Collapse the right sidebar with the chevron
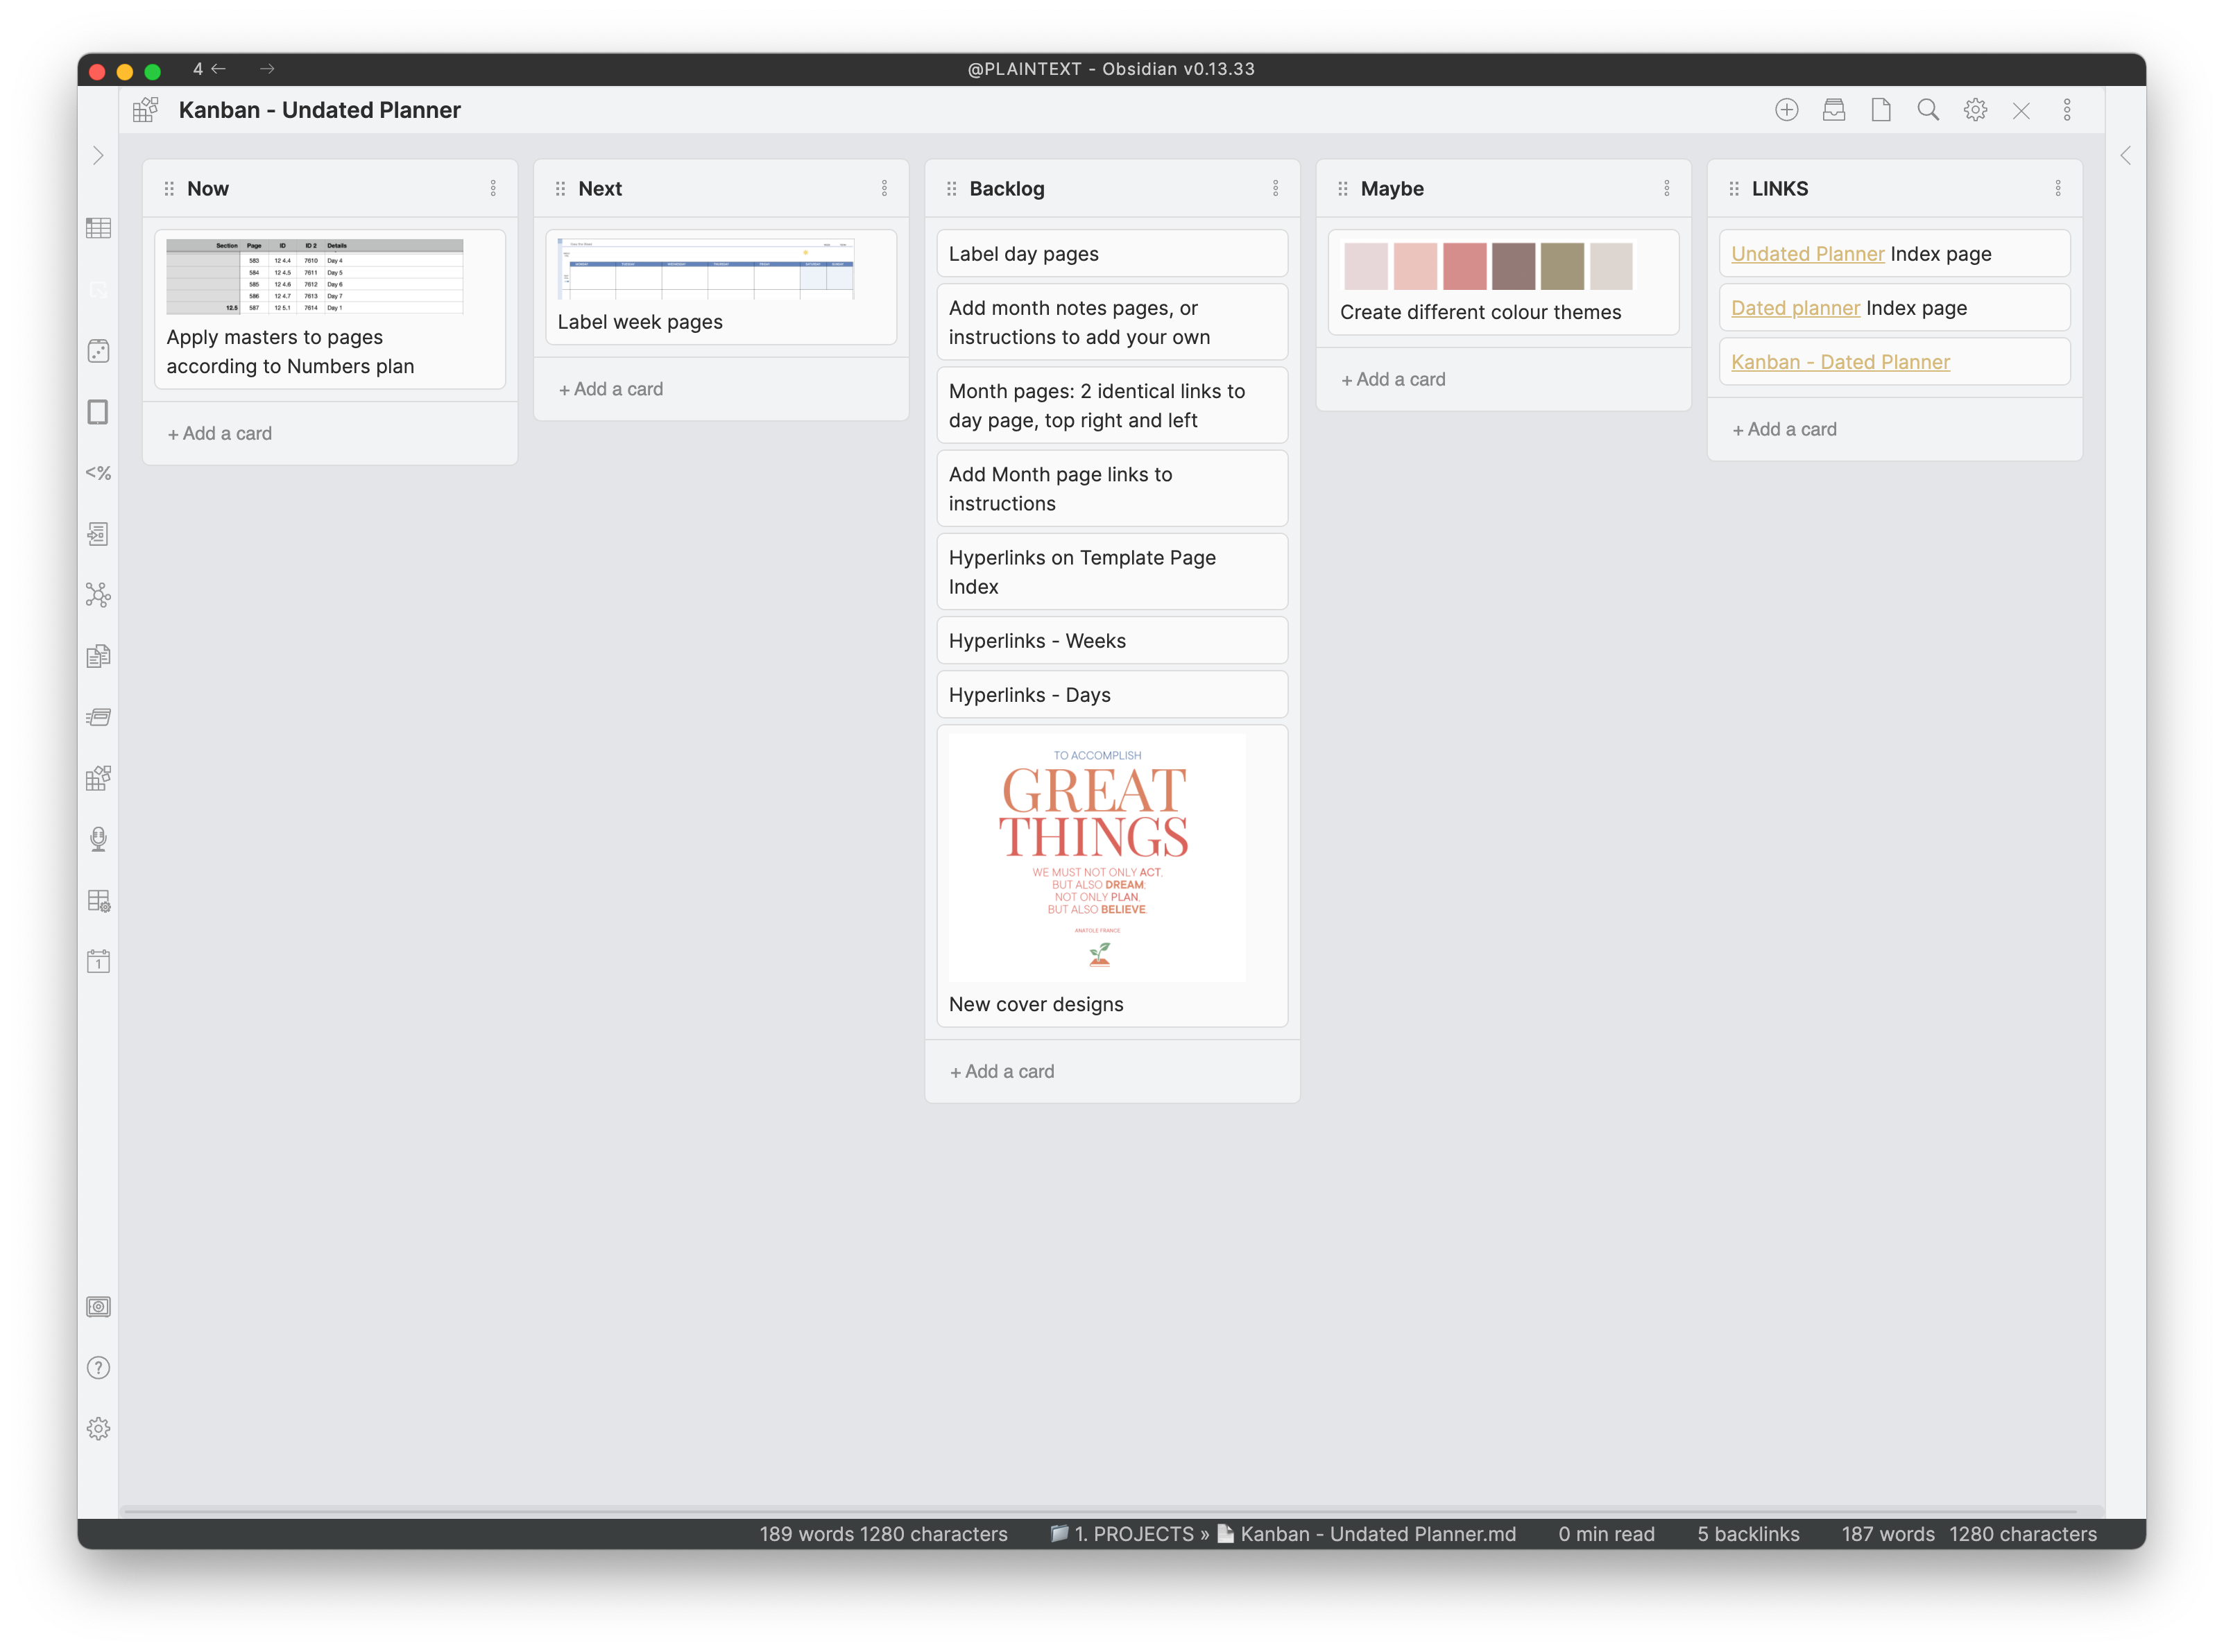The image size is (2224, 1652). [2126, 155]
